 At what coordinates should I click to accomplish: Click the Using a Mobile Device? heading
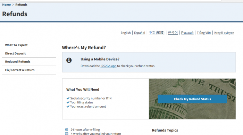pyautogui.click(x=100, y=59)
